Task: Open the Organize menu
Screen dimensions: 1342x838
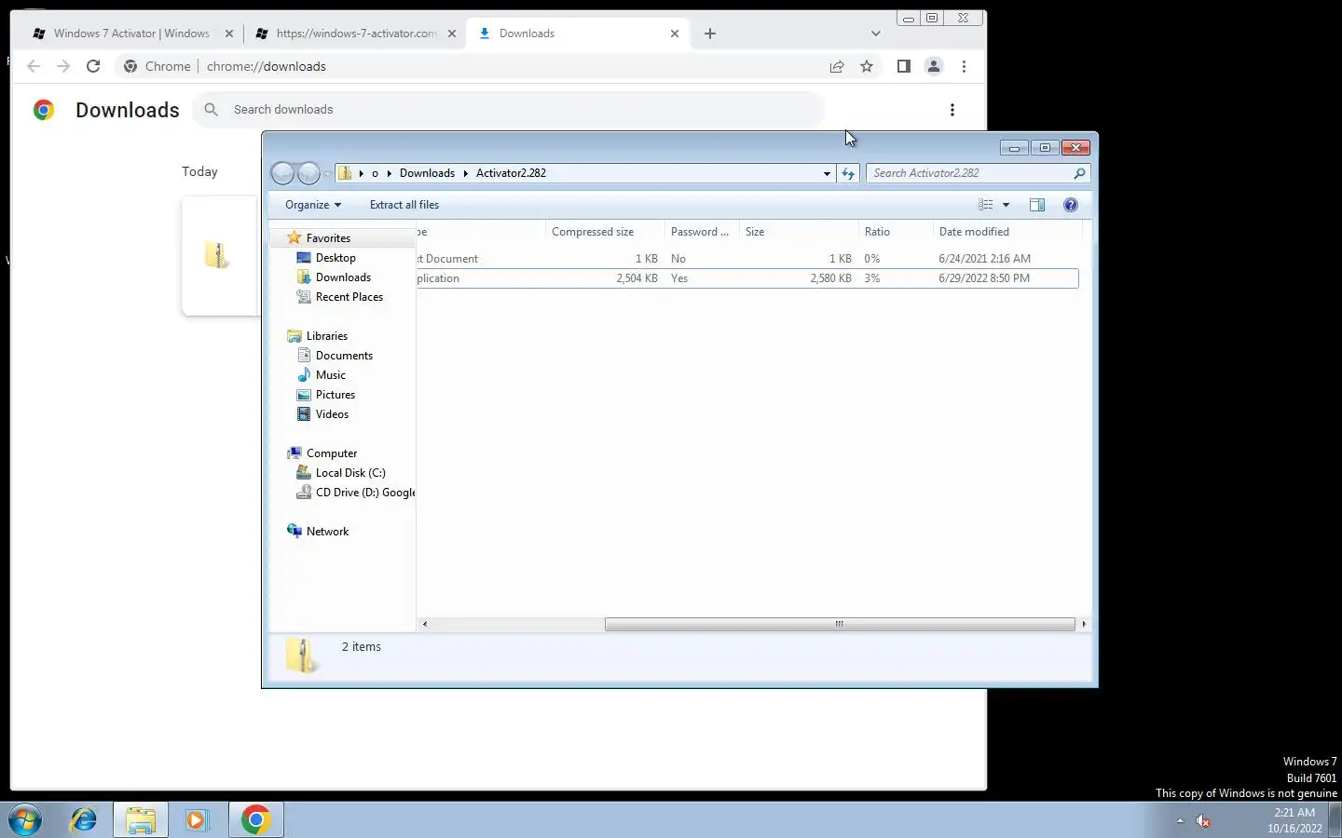Action: [313, 205]
